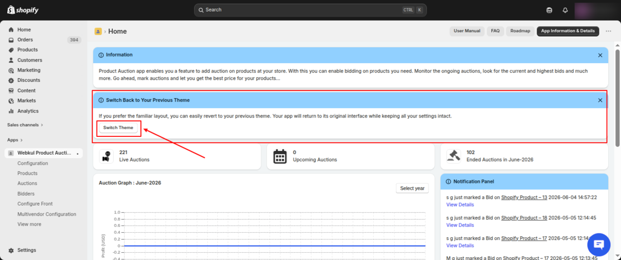
Task: Open the FAQ page
Action: tap(496, 31)
